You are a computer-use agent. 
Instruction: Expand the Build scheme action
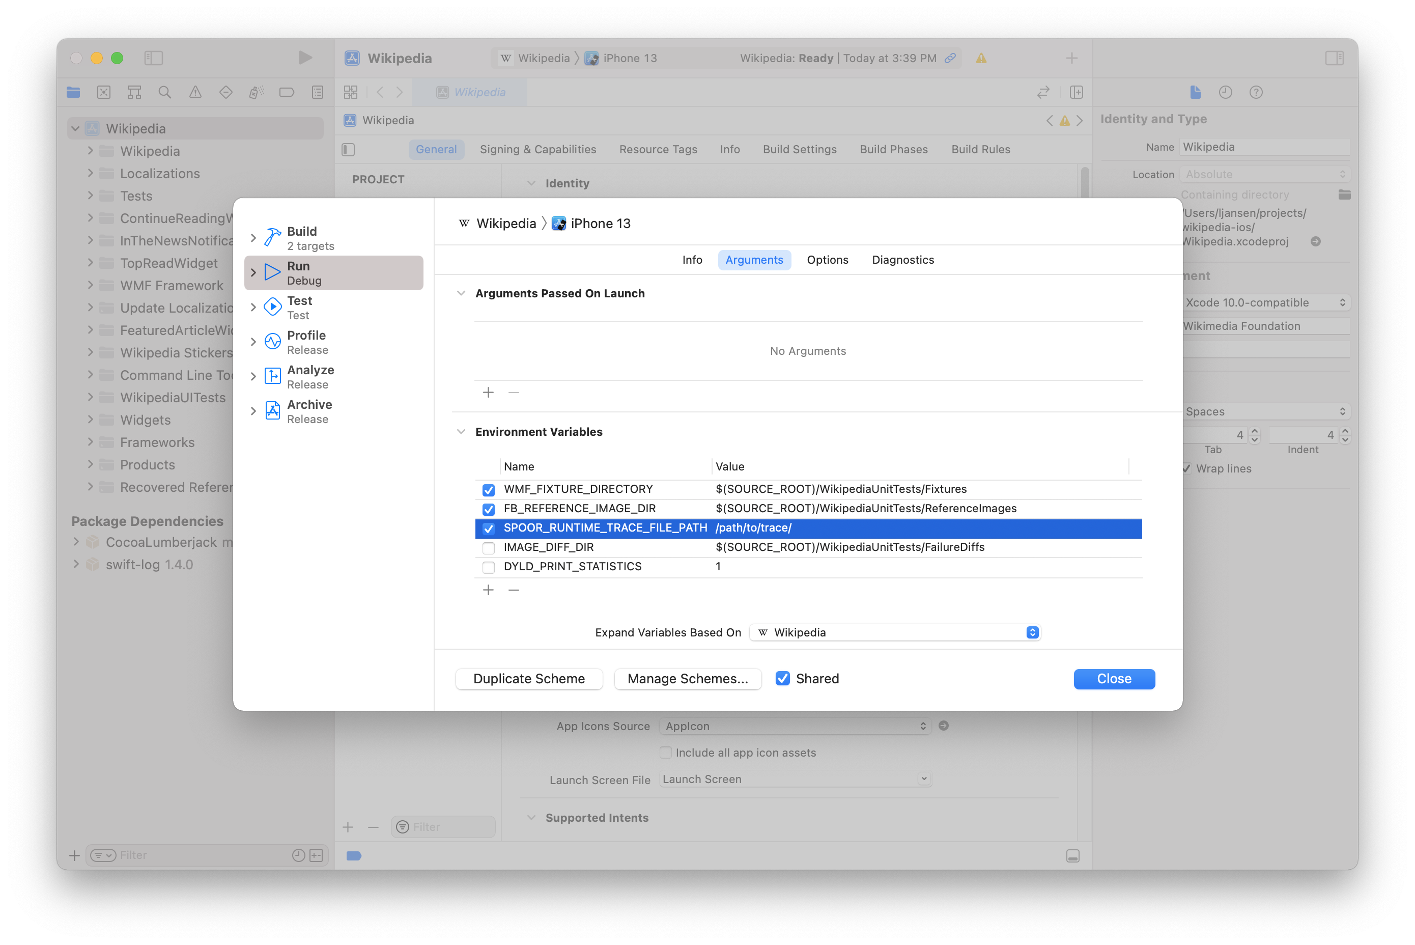(253, 238)
